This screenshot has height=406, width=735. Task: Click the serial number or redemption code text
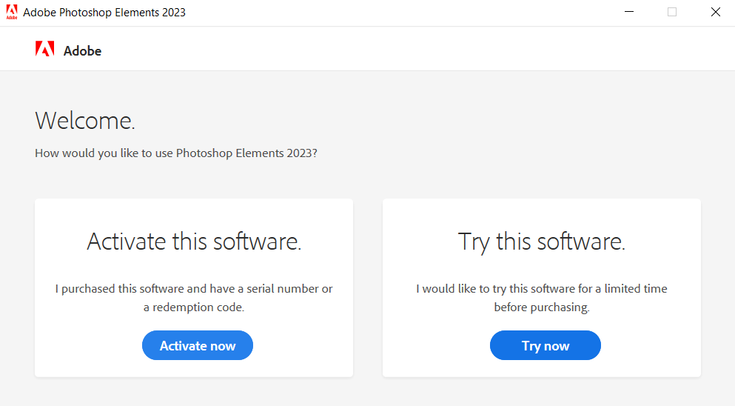194,297
